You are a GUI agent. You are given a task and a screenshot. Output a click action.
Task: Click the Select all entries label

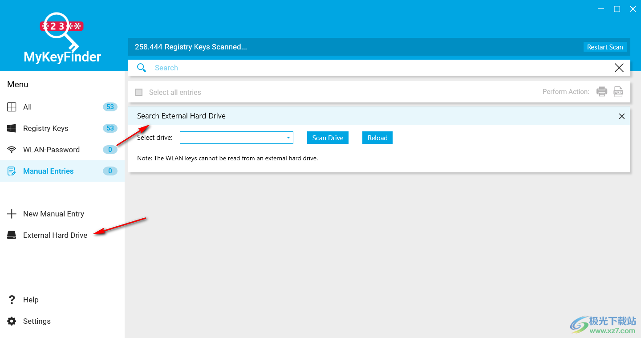tap(175, 92)
